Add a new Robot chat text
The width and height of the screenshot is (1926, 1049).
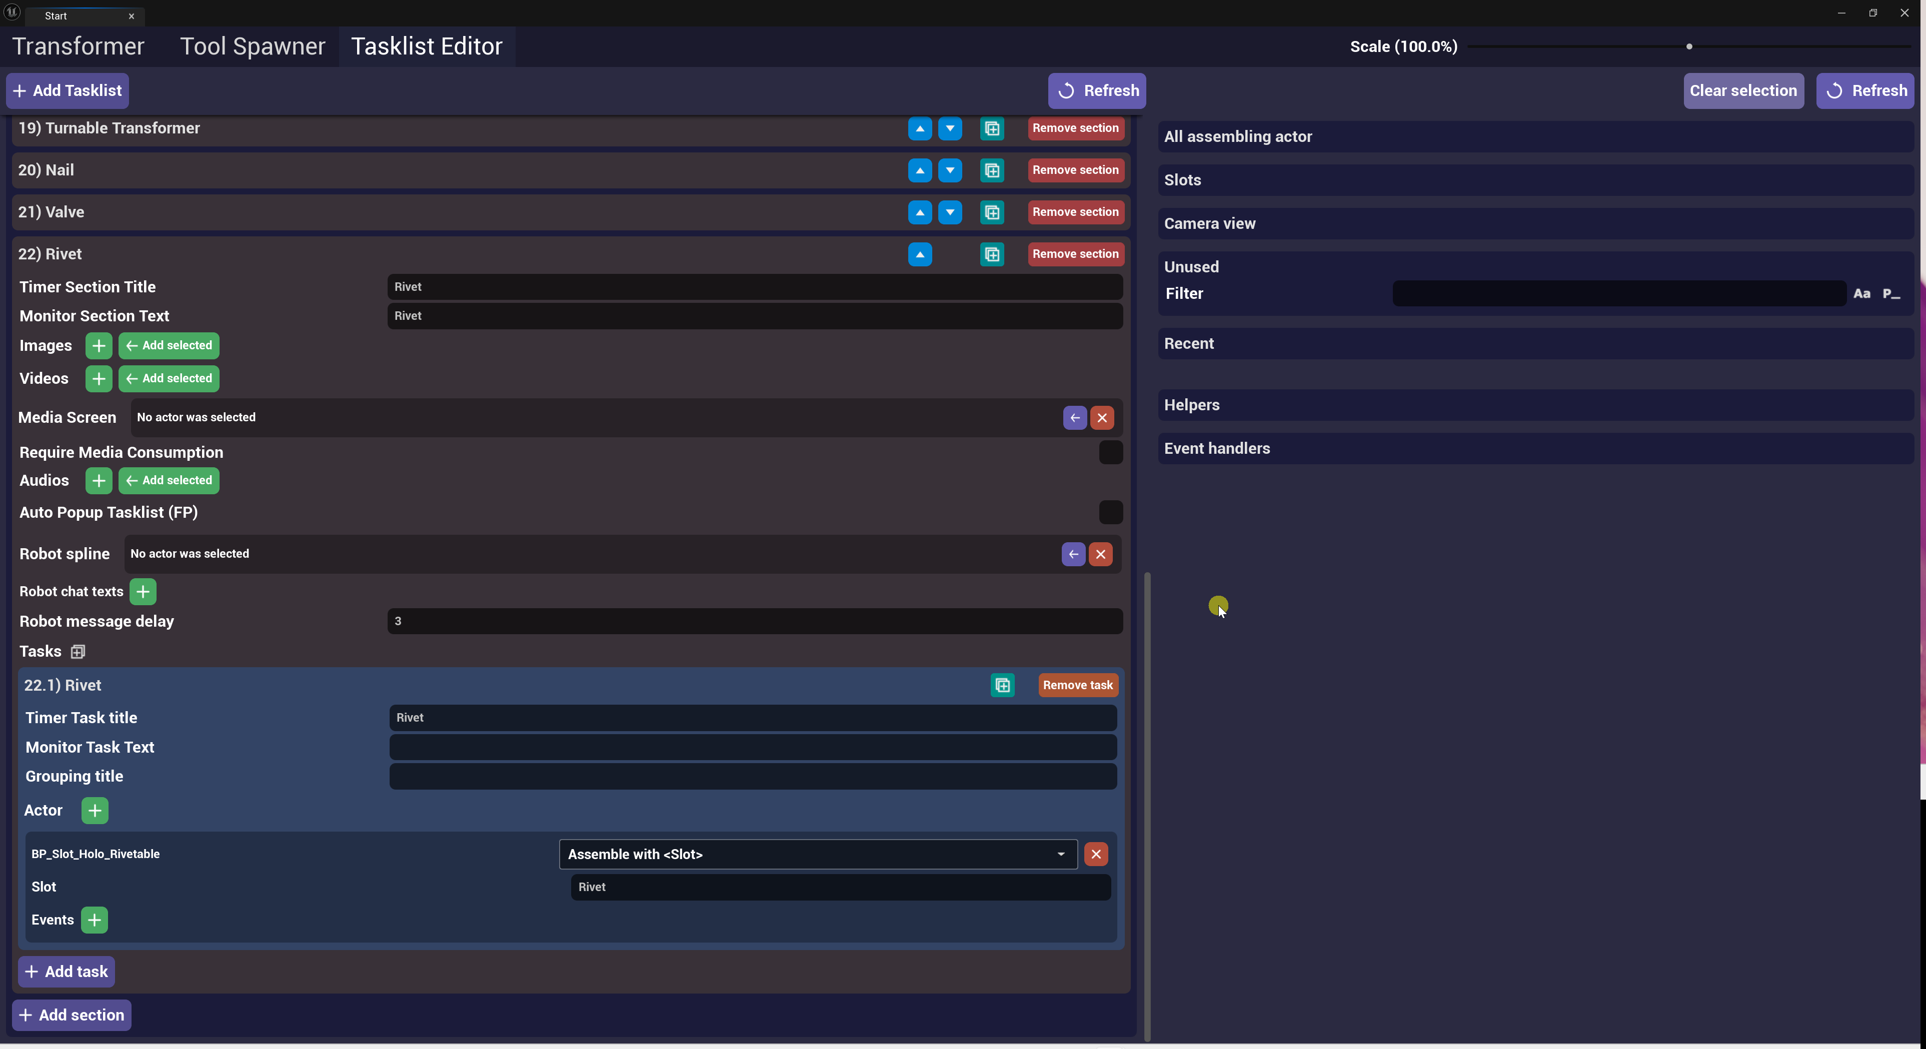[143, 592]
